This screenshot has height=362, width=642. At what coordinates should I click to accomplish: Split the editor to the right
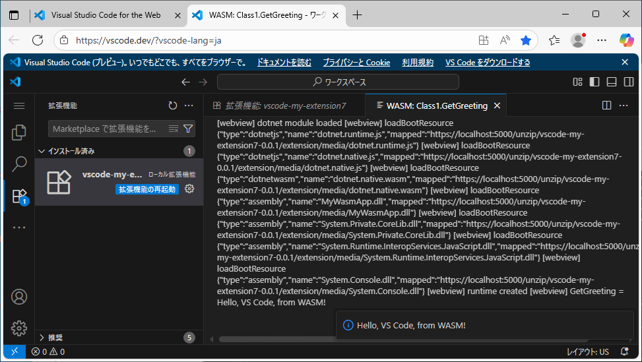[x=607, y=106]
